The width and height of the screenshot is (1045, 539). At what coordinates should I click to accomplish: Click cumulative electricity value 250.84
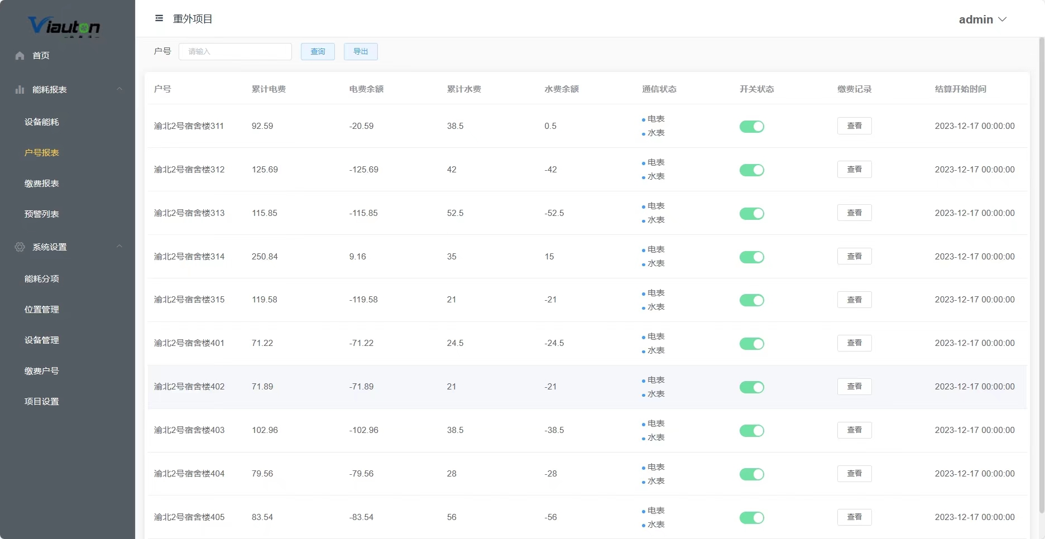[265, 257]
